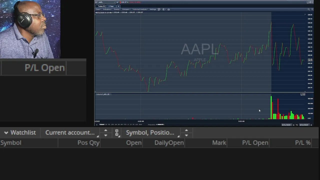Screen dimensions: 320x180
Task: Collapse the range bar with up-arrow icon
Action: click(97, 125)
